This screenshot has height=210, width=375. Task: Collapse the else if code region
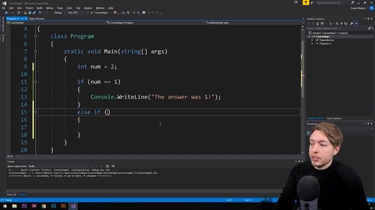pos(36,112)
